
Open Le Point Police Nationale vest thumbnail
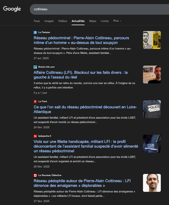click(x=152, y=109)
